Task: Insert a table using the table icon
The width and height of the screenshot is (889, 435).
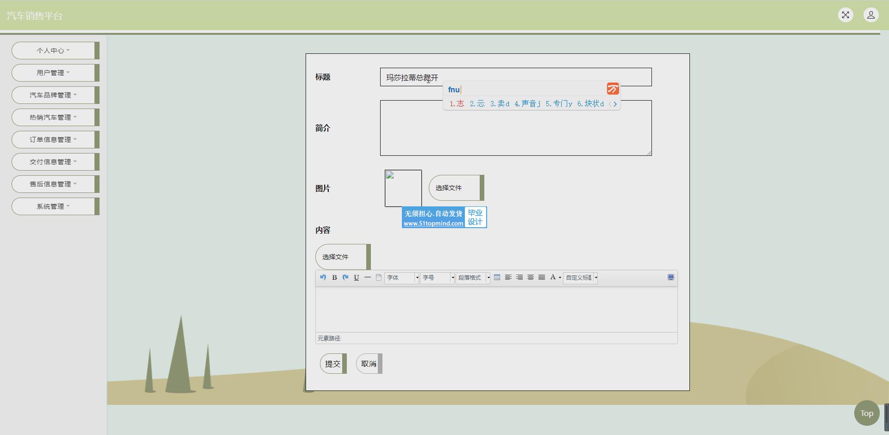Action: click(497, 278)
